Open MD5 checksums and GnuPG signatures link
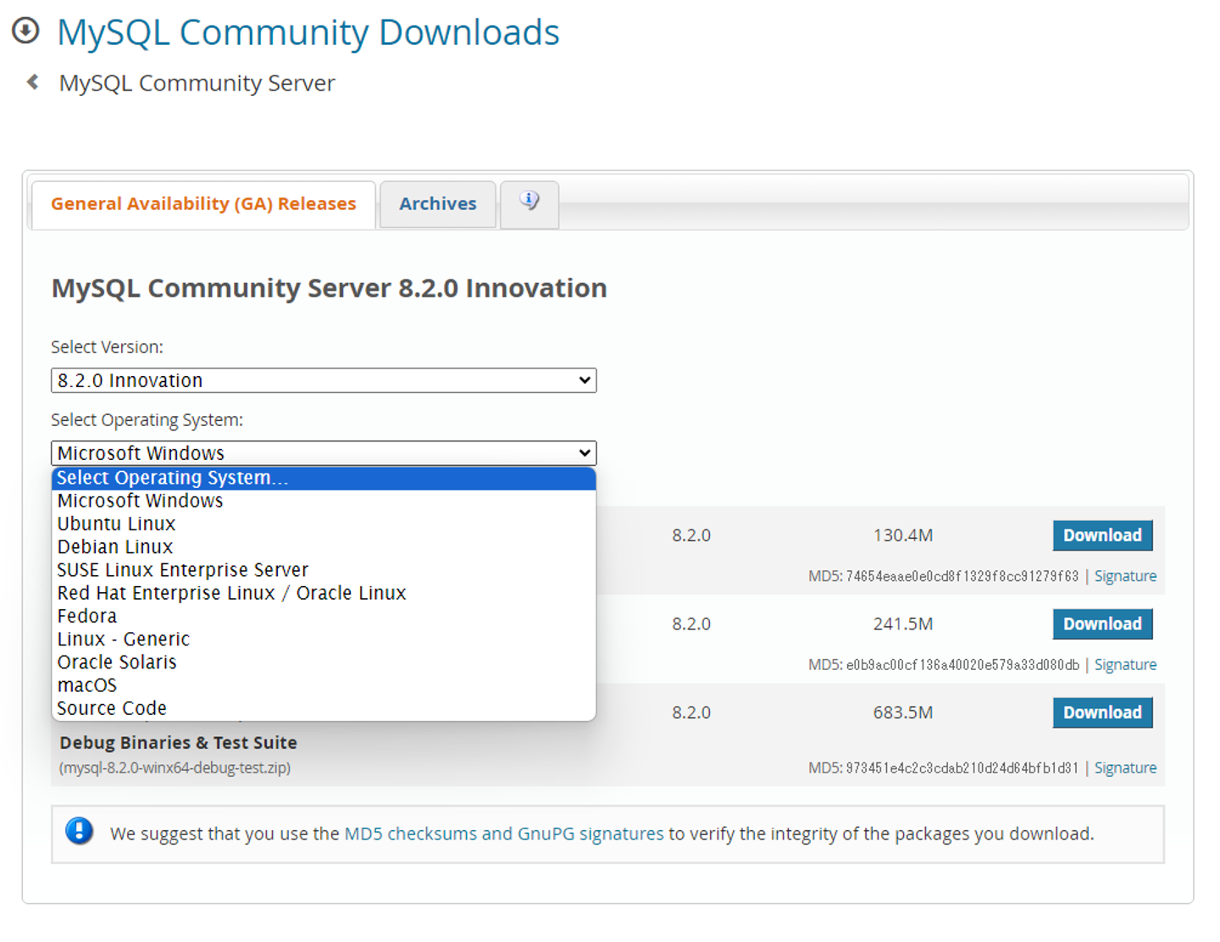The image size is (1220, 942). [x=504, y=834]
